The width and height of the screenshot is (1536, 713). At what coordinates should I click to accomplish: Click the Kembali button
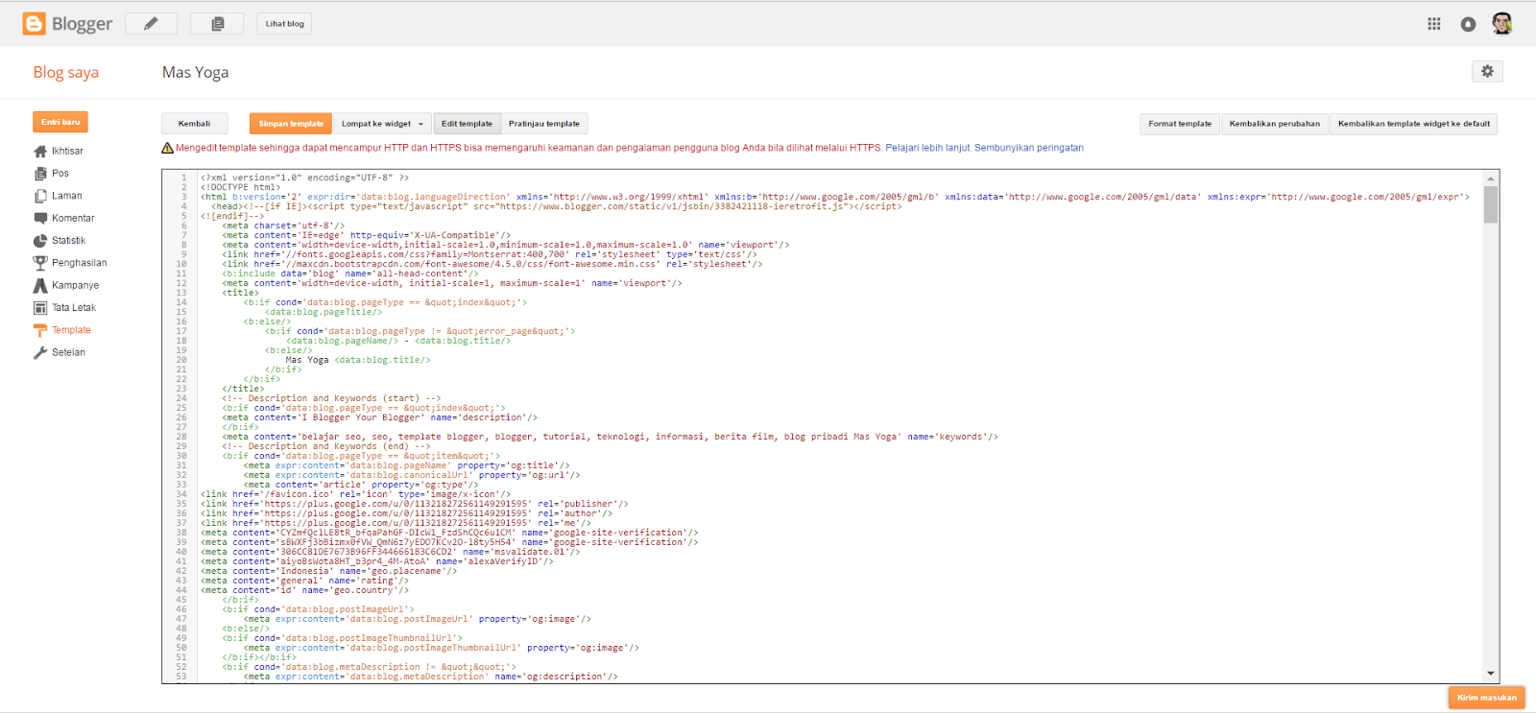(194, 124)
